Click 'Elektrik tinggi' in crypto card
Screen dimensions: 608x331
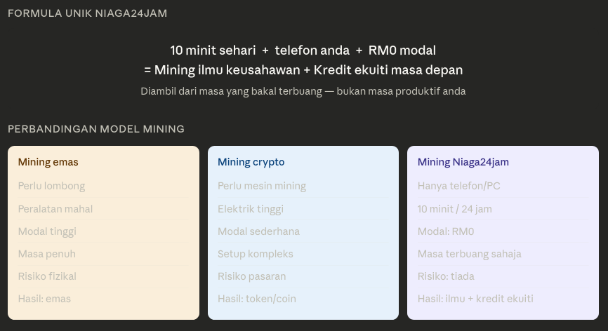(x=251, y=209)
